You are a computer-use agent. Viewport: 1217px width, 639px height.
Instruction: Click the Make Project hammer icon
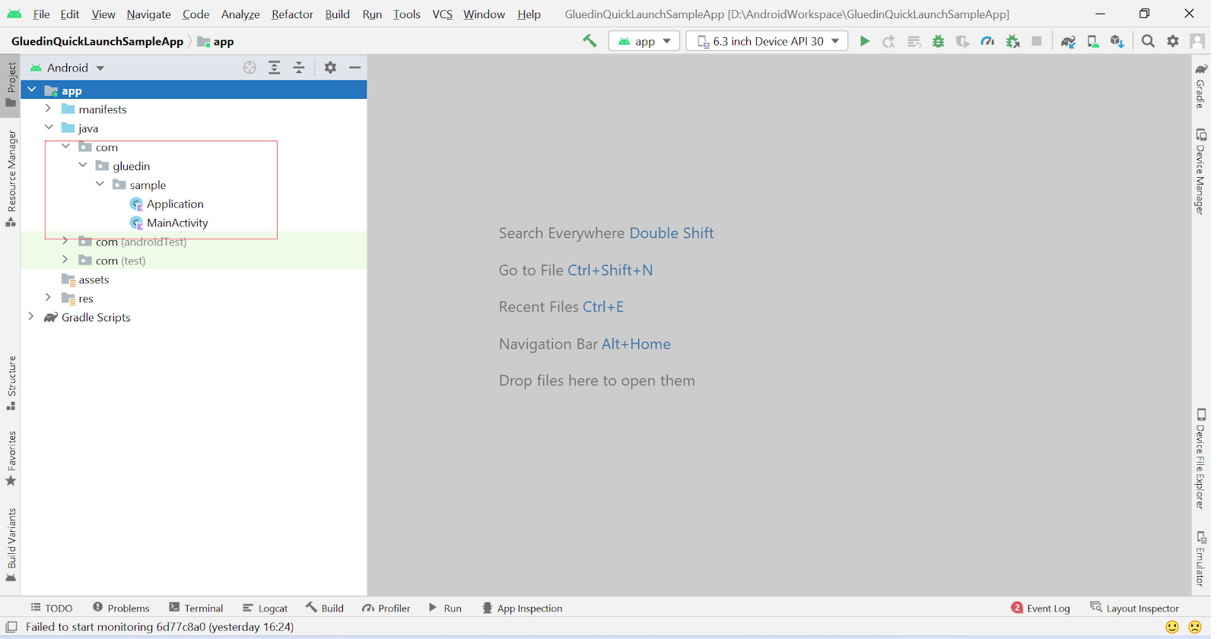(x=589, y=41)
